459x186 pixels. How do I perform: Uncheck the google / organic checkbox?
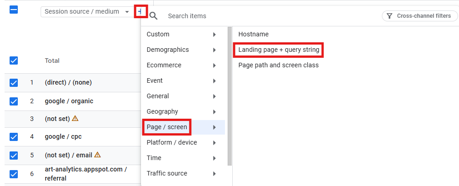click(x=14, y=101)
